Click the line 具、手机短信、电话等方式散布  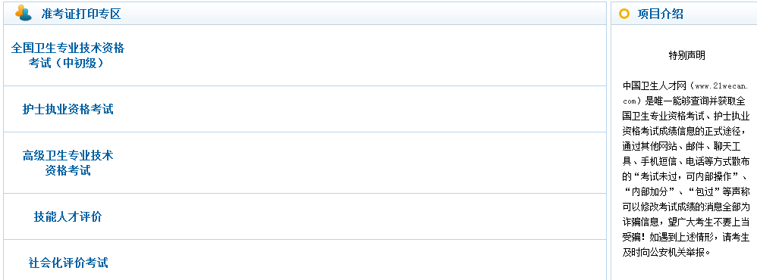(x=686, y=161)
